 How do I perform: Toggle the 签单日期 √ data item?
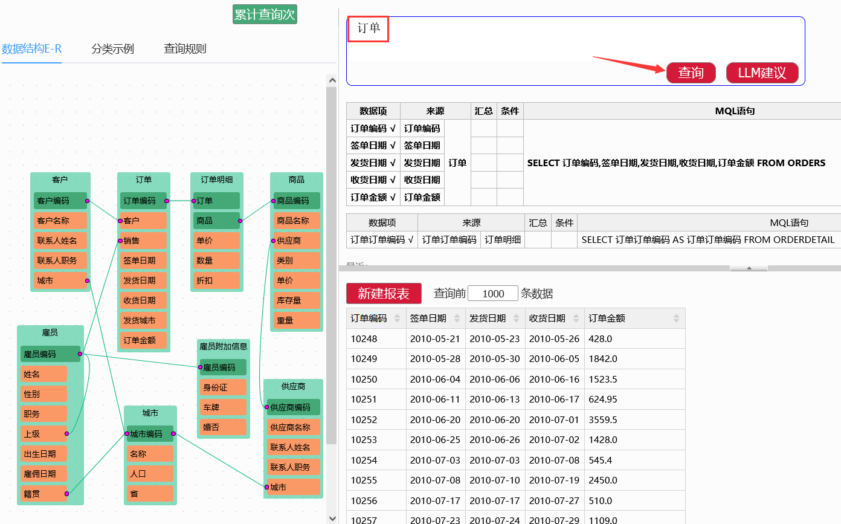point(373,146)
